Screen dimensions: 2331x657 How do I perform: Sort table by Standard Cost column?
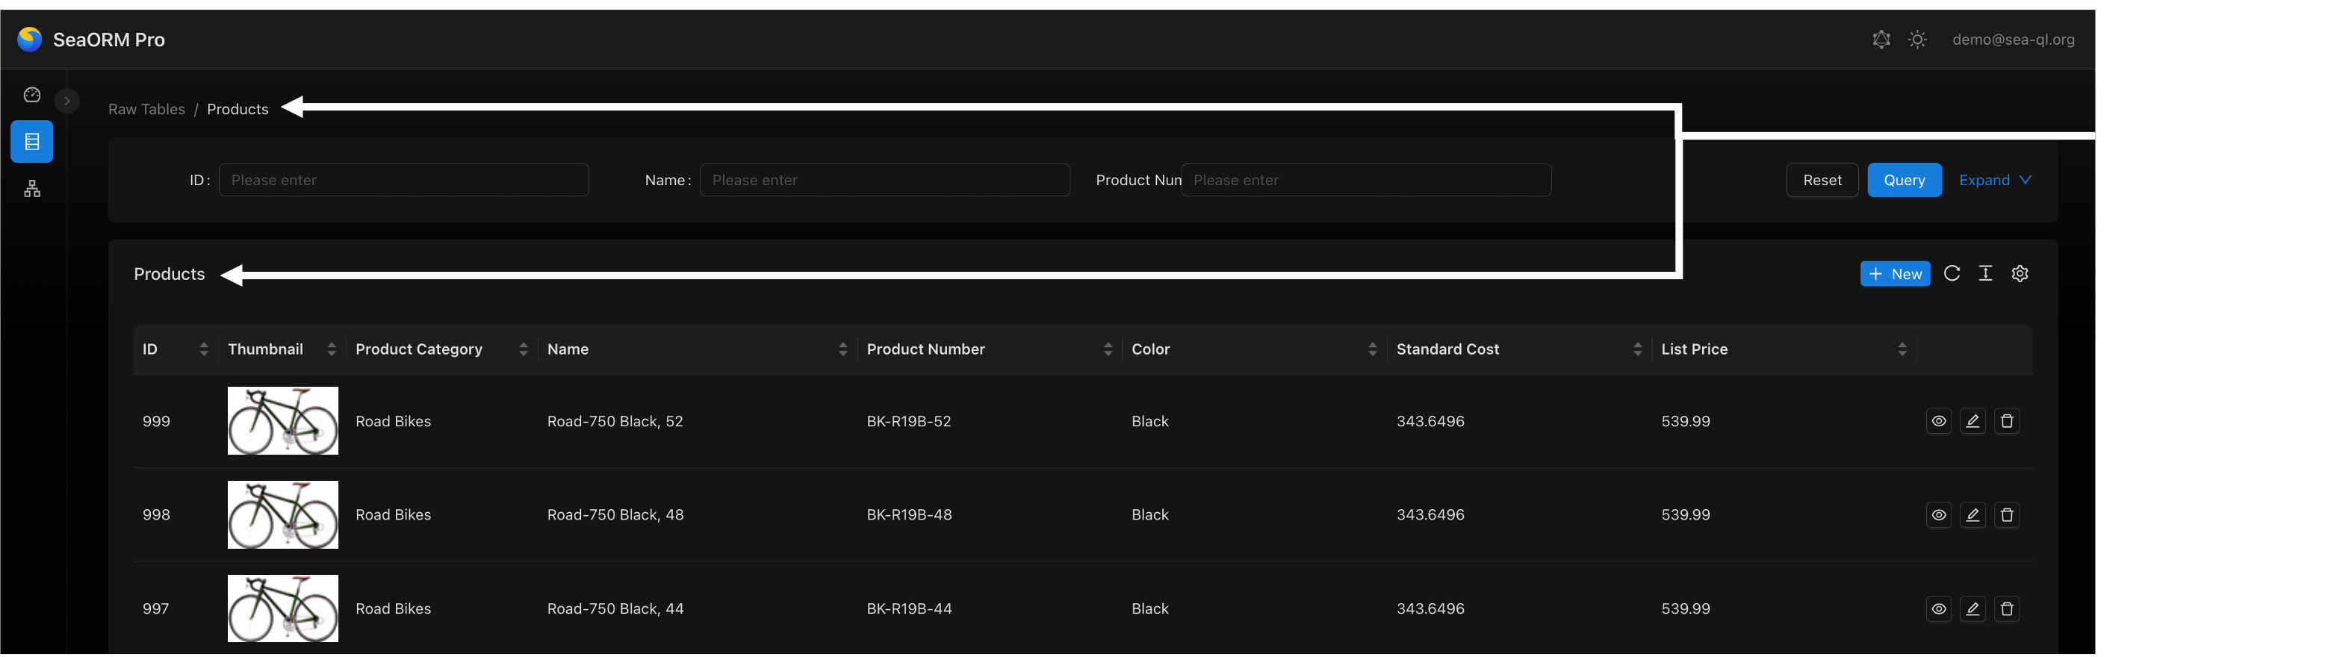1636,349
